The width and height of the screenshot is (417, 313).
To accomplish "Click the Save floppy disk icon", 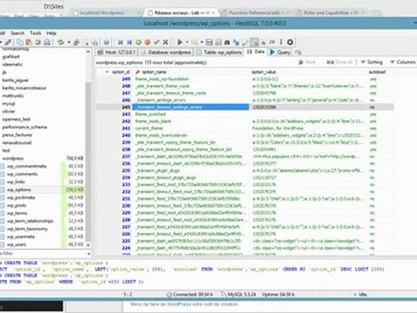I will (x=209, y=43).
